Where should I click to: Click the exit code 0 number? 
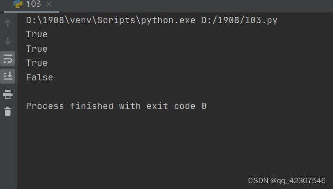[x=203, y=106]
